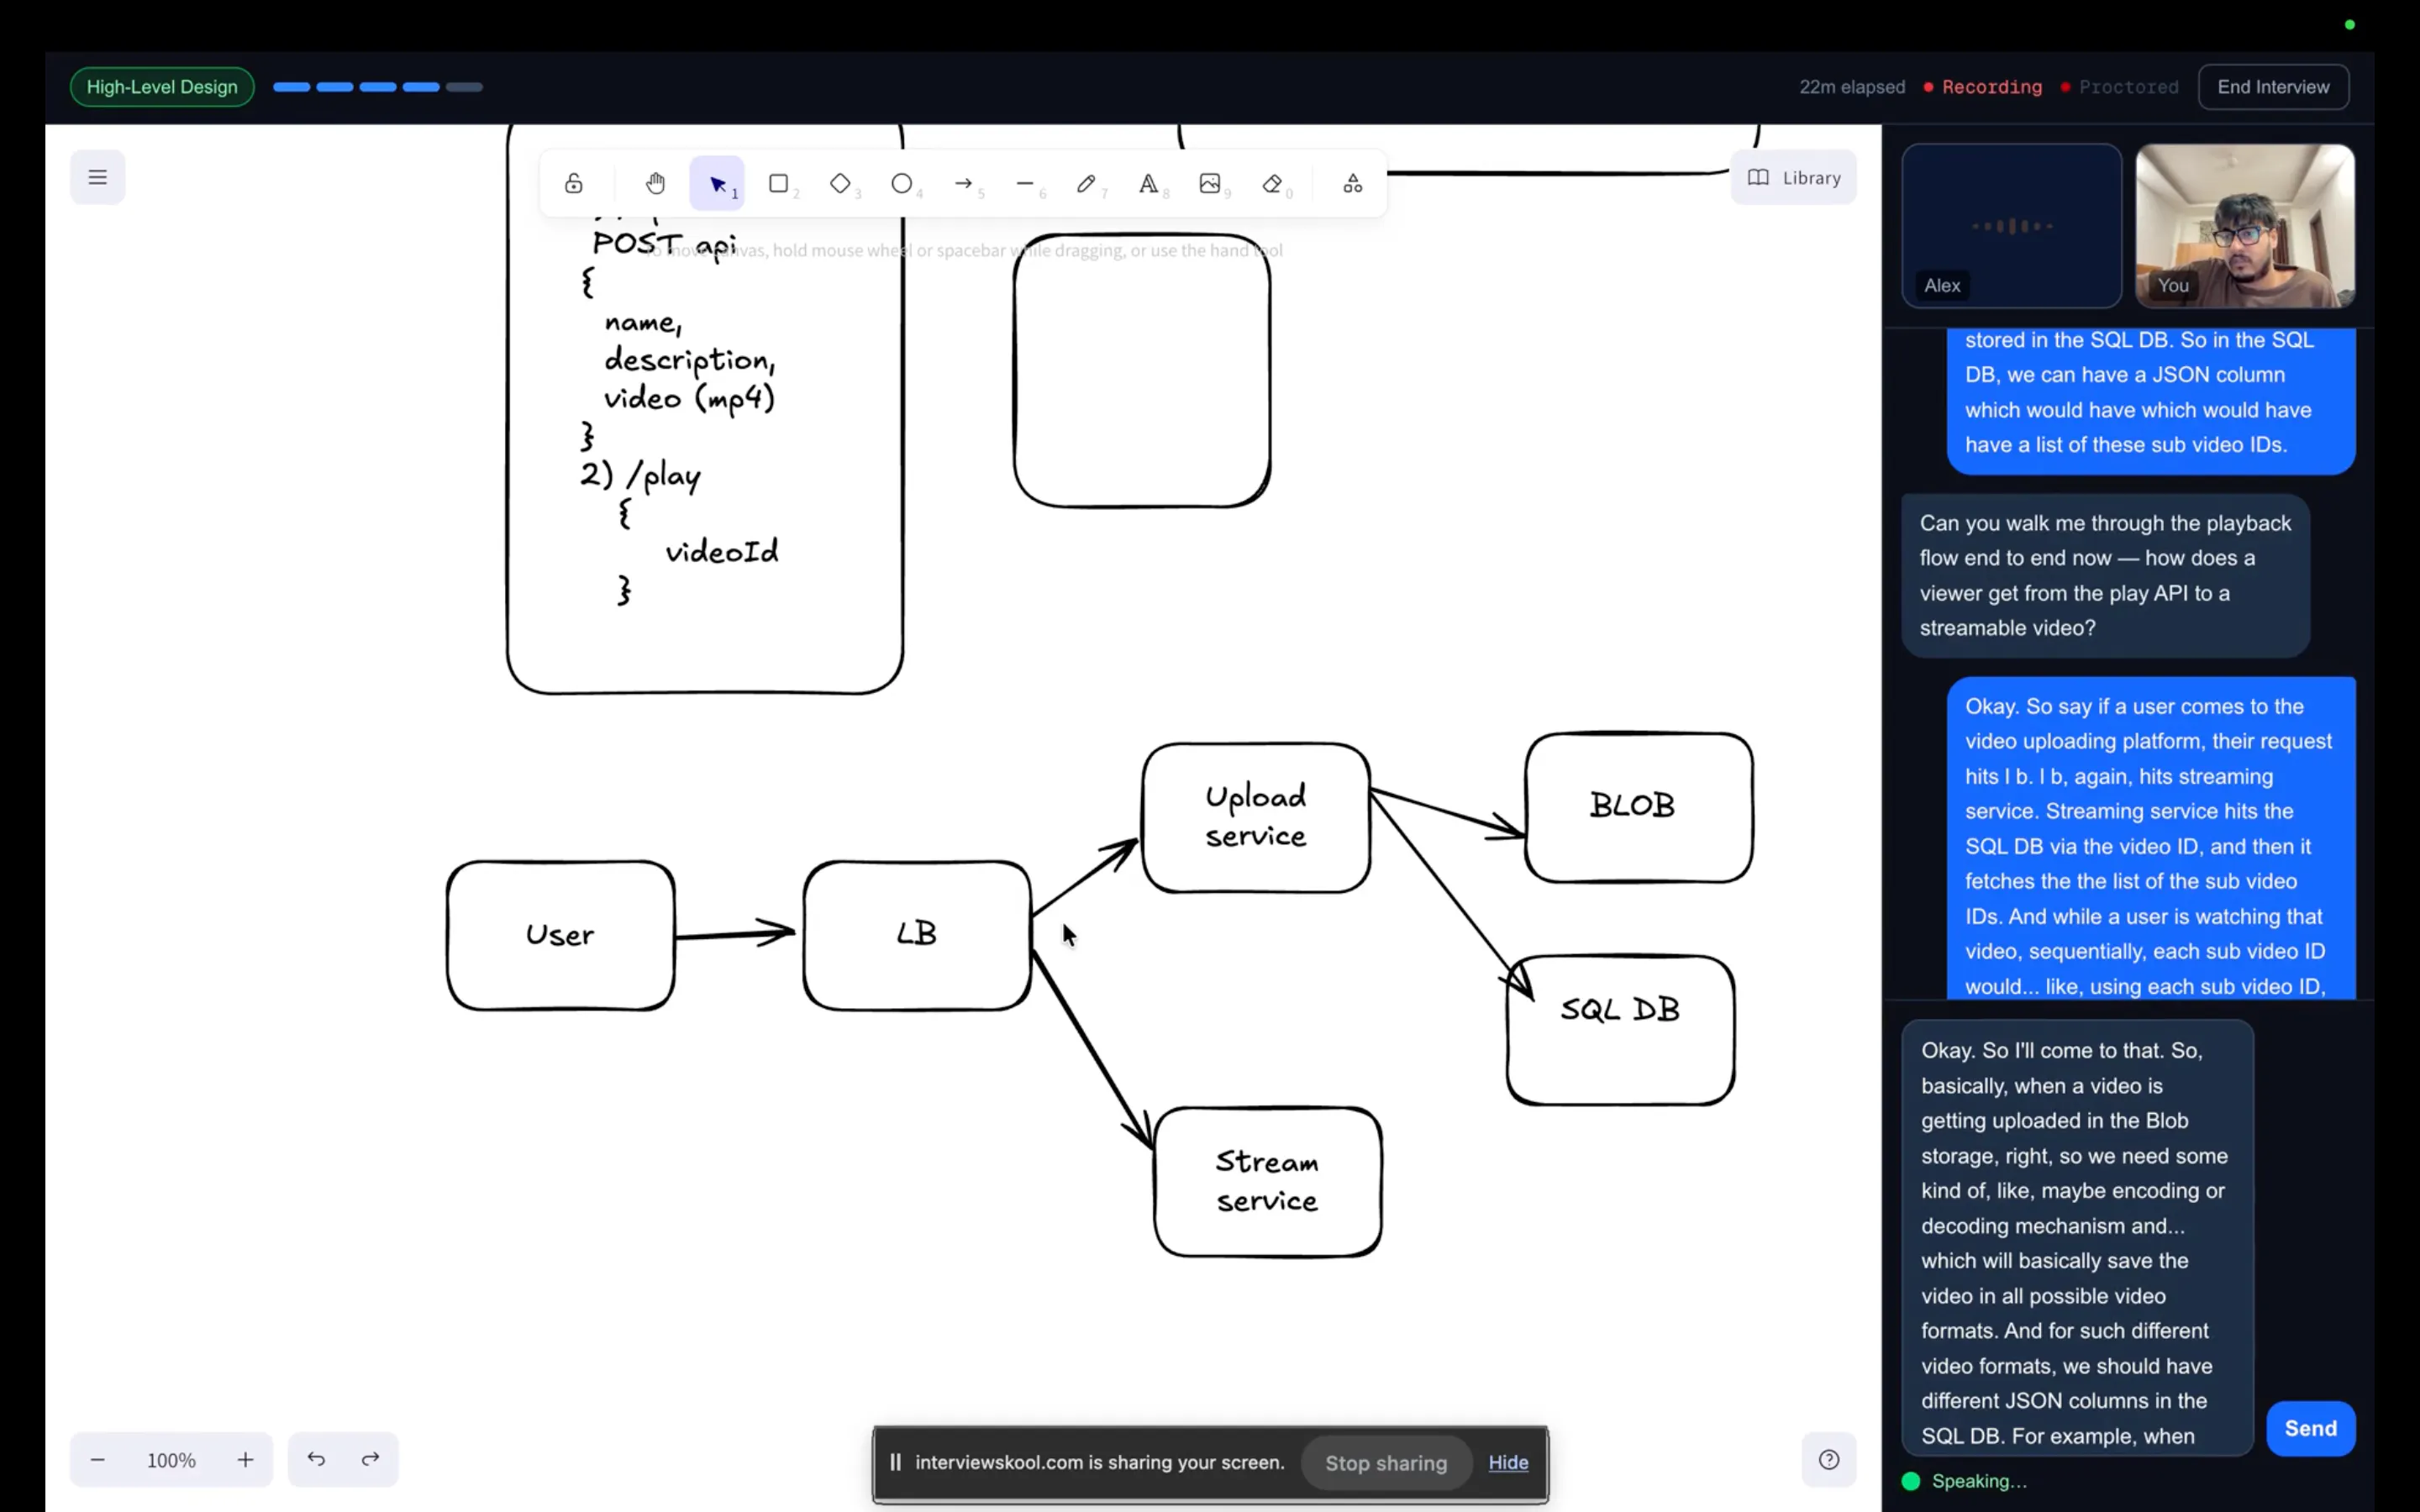Zoom in with the plus button

[x=245, y=1460]
